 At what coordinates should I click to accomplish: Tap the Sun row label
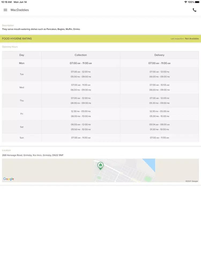coord(22,138)
